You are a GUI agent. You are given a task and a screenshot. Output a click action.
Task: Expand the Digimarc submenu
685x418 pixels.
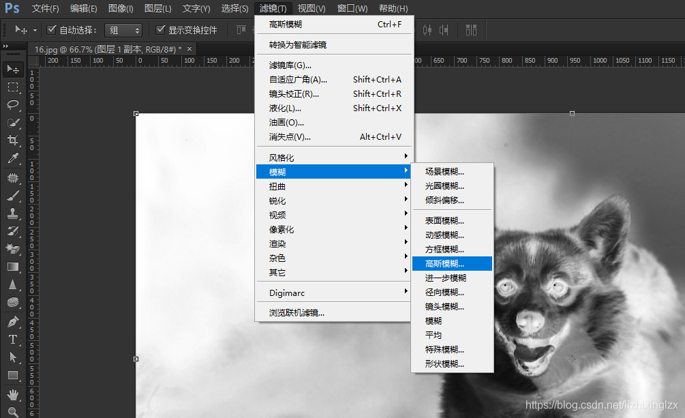pos(333,293)
